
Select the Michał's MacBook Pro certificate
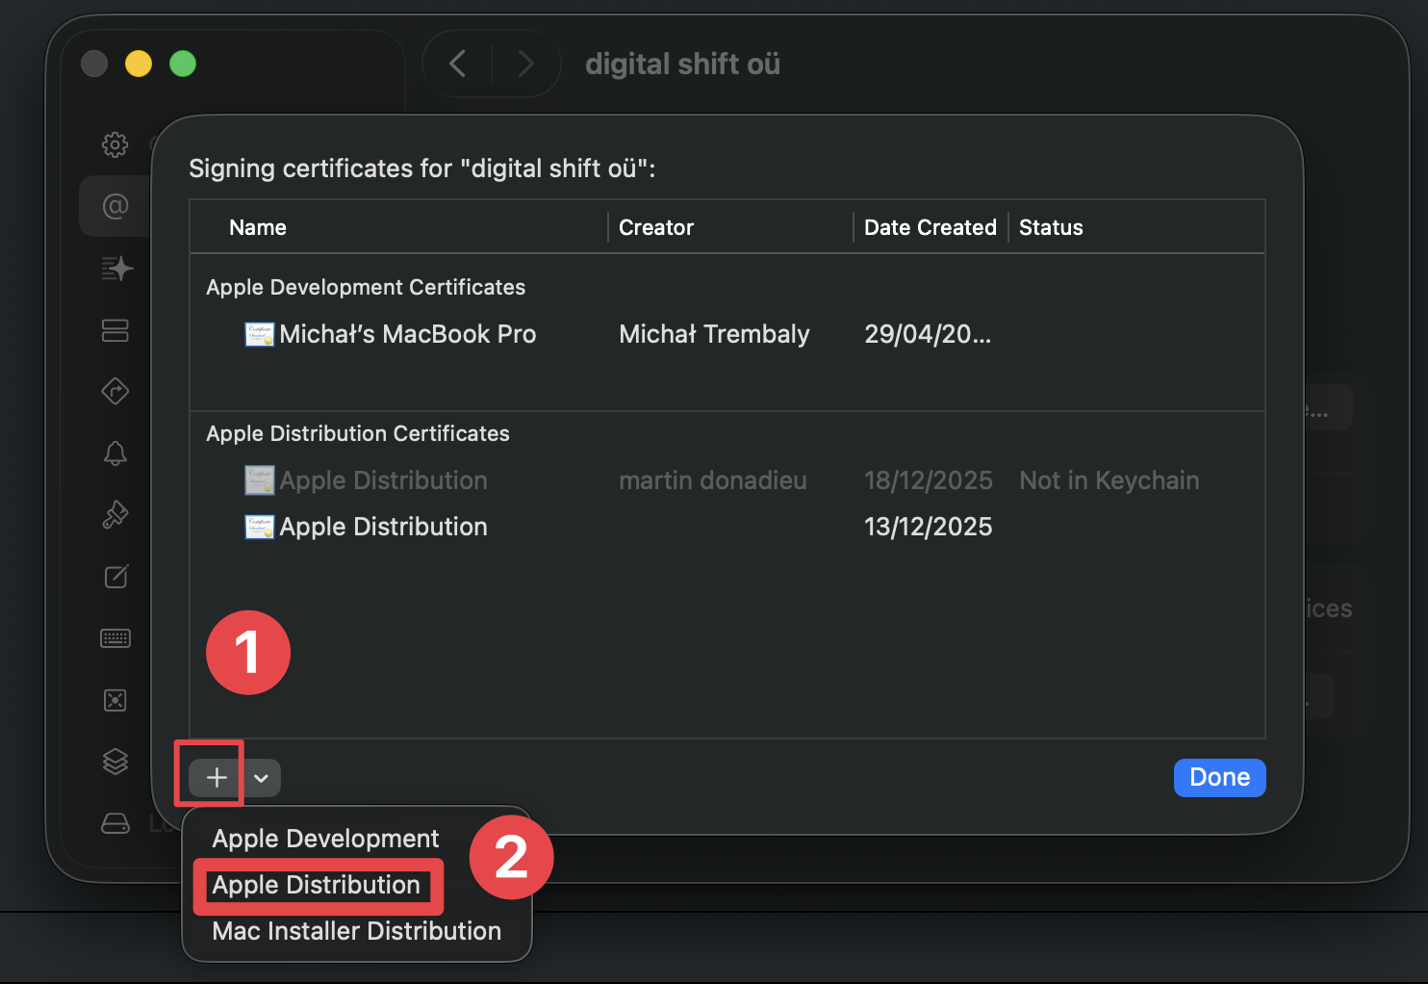coord(407,334)
